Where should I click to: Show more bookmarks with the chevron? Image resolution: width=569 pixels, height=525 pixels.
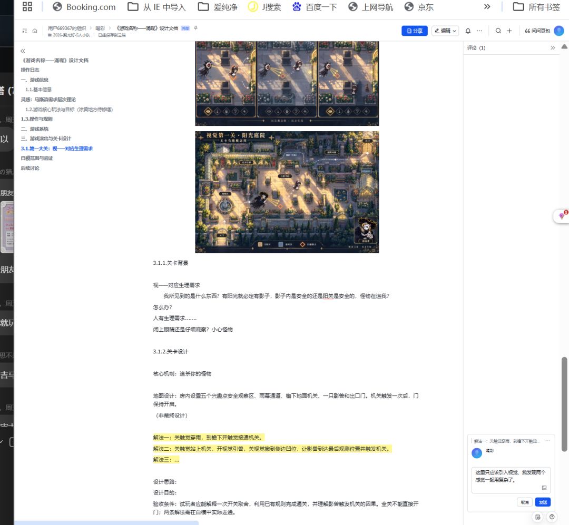point(487,6)
